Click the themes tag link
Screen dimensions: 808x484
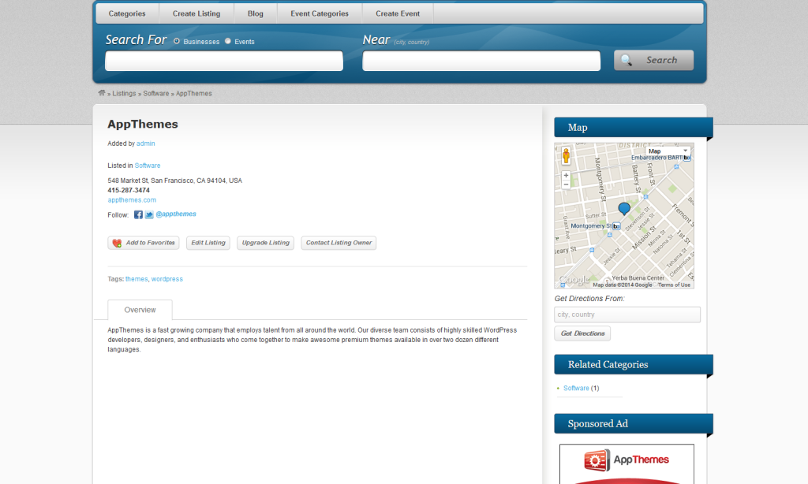[137, 279]
